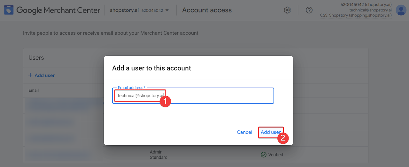Image resolution: width=409 pixels, height=167 pixels.
Task: Click the red annotation badge numbered 2
Action: (x=283, y=138)
